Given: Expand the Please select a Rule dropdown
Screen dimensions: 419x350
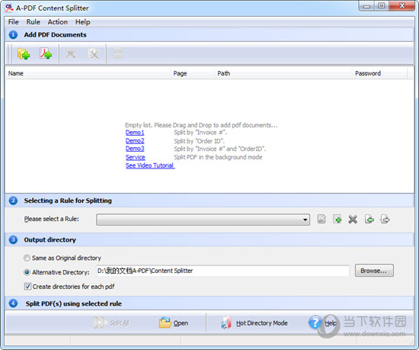Looking at the screenshot, I should pos(305,220).
